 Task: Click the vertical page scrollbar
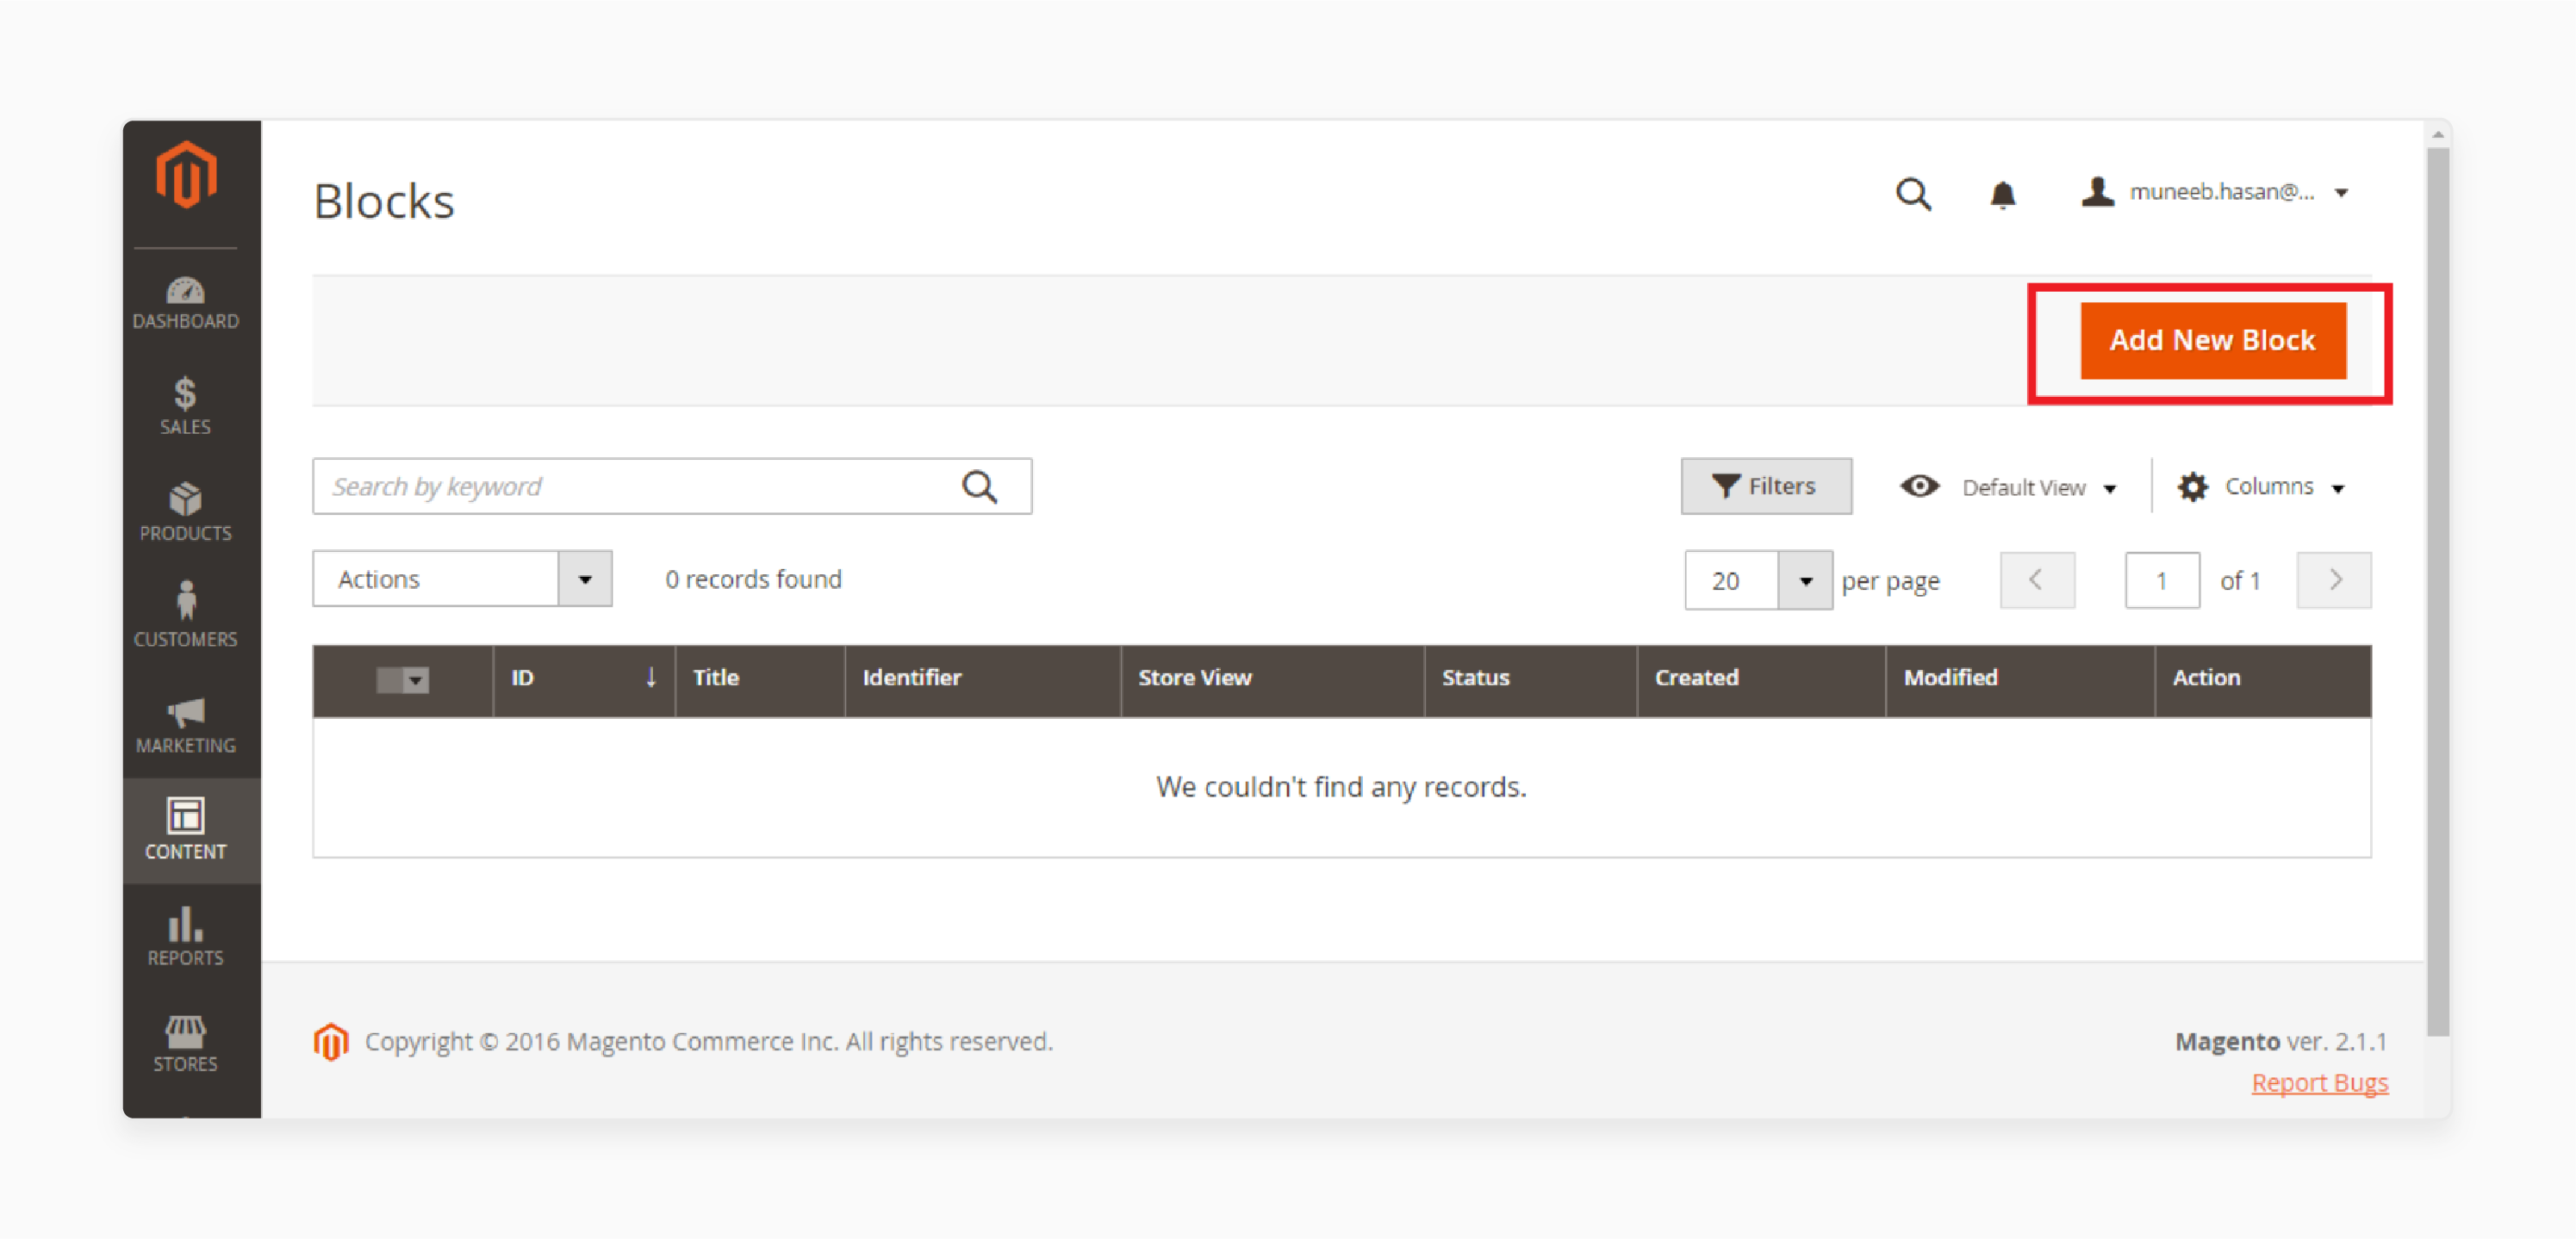click(x=2438, y=592)
